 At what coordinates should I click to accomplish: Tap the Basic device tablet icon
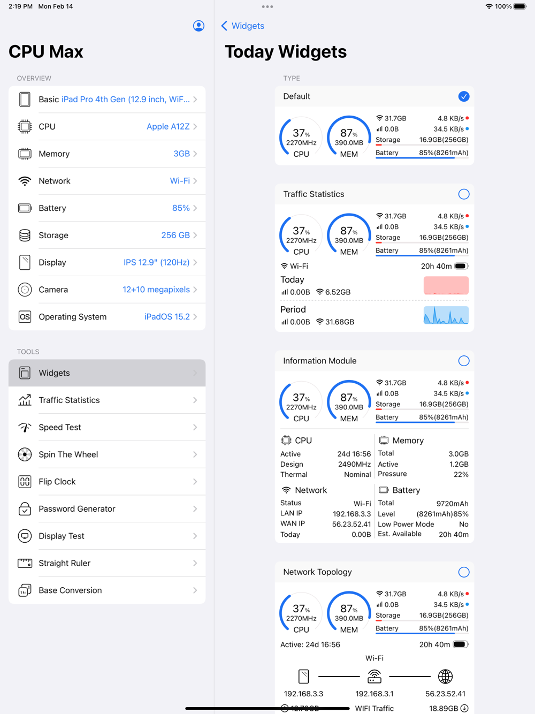point(25,99)
